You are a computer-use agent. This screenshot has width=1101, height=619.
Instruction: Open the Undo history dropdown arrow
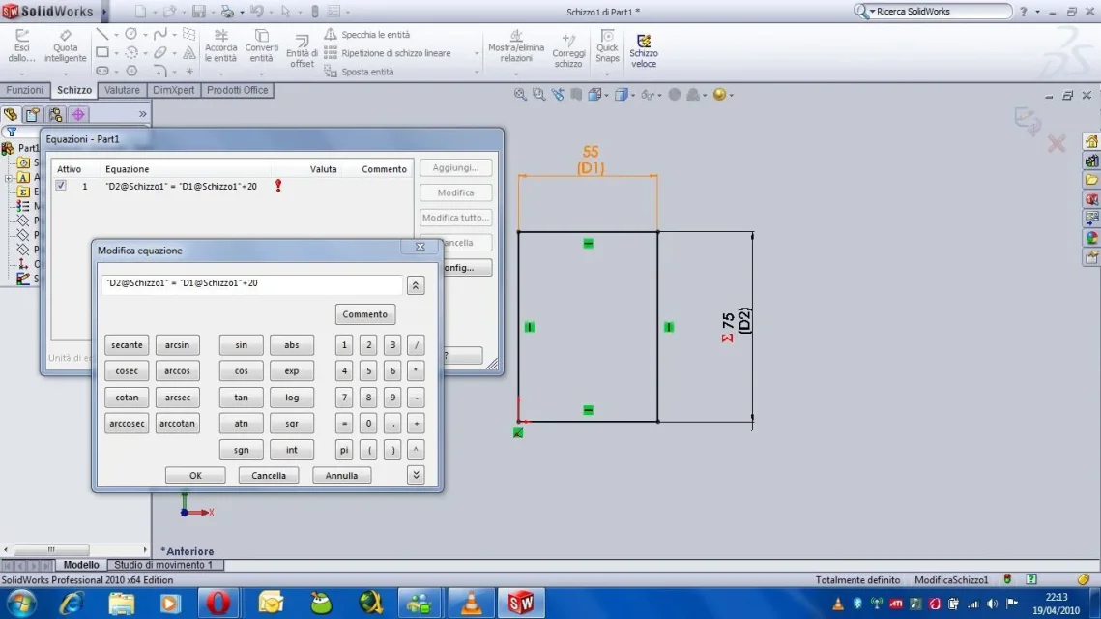click(x=271, y=12)
